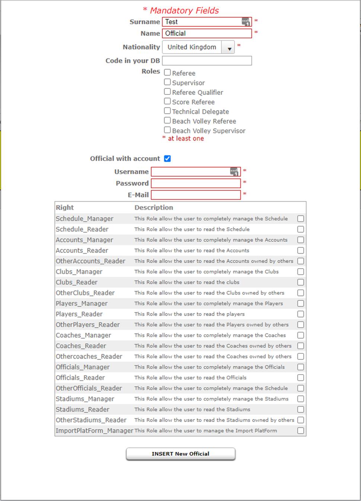Viewport: 361px width, 501px height.
Task: Check the Stadiums_Manager right
Action: (301, 399)
